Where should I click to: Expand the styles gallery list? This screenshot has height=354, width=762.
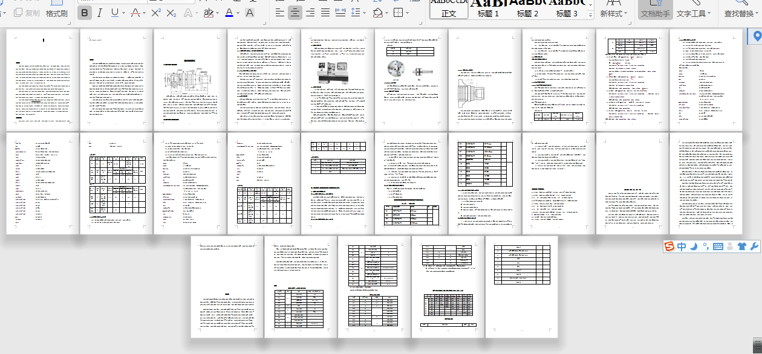pyautogui.click(x=590, y=15)
